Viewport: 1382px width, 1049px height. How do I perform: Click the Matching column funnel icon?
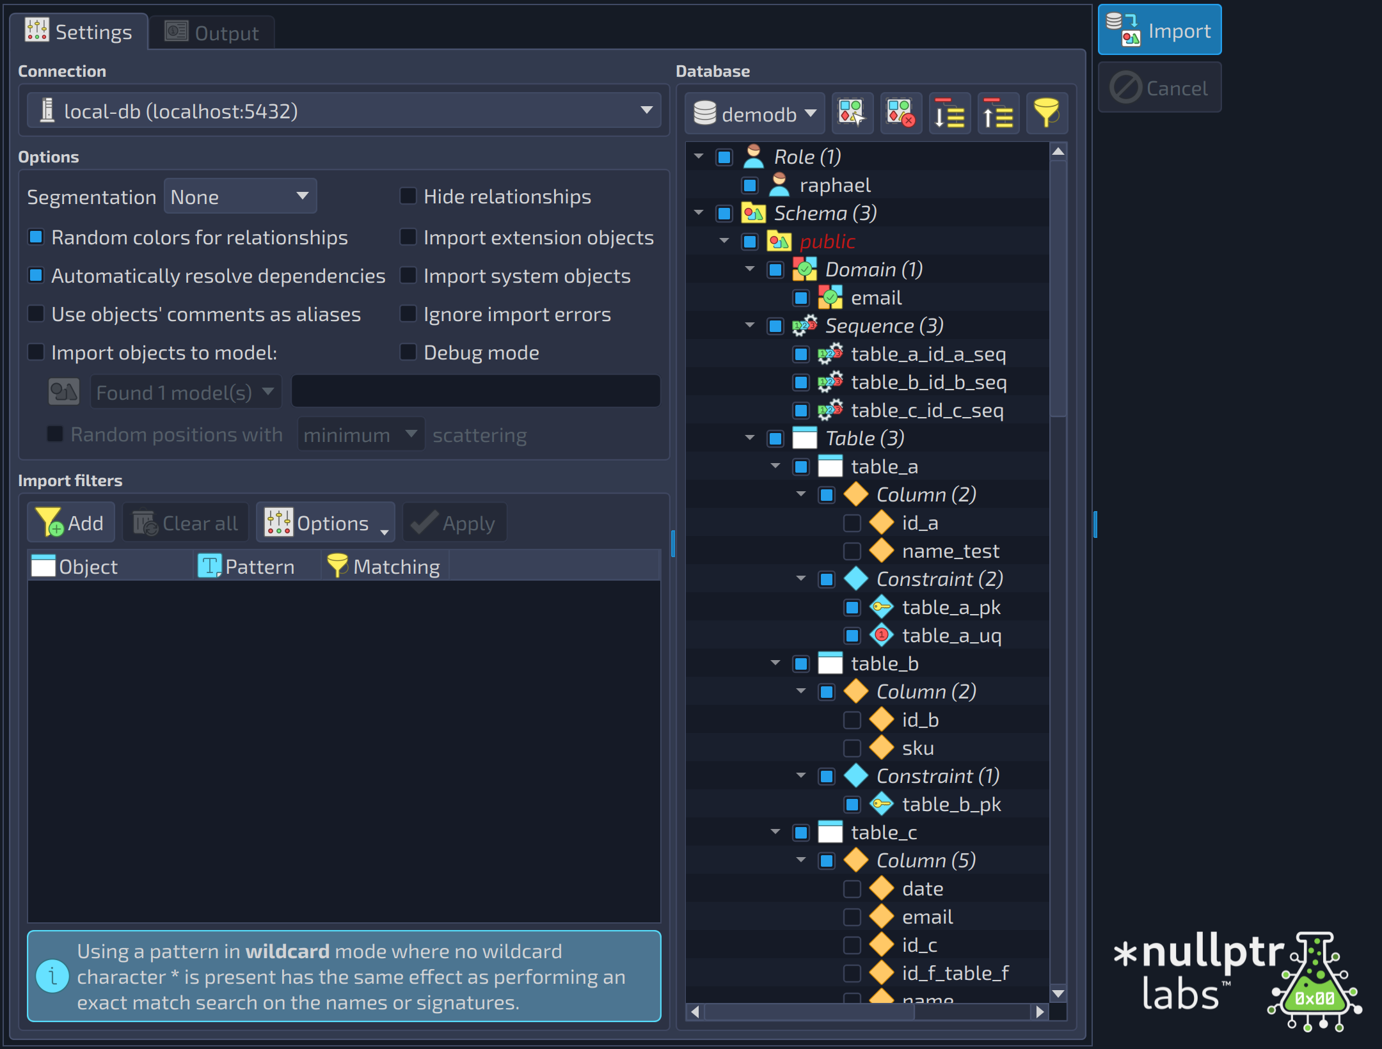coord(337,566)
